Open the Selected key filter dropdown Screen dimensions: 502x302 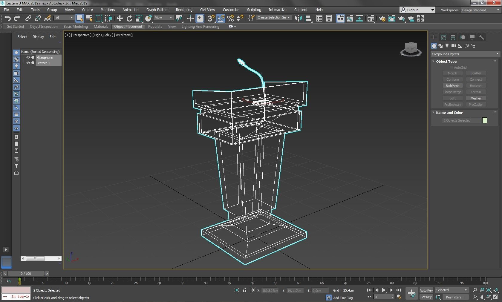point(451,290)
